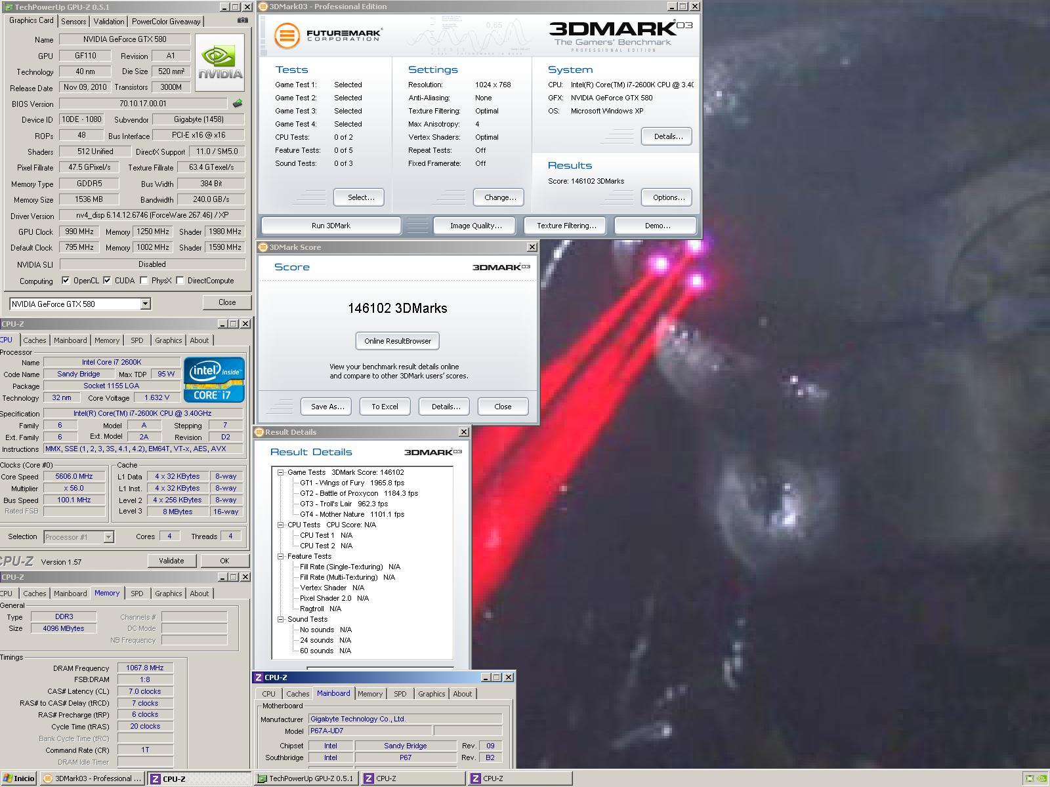This screenshot has width=1050, height=787.
Task: Enable the DirectCompute checkbox
Action: coord(180,281)
